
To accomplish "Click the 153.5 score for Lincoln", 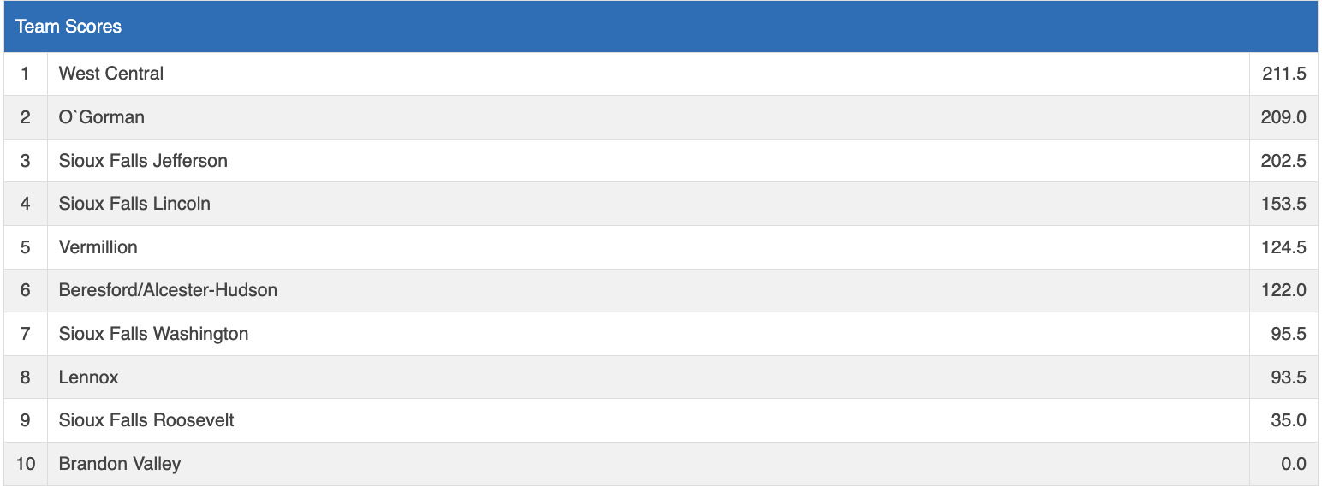I will tap(1283, 204).
